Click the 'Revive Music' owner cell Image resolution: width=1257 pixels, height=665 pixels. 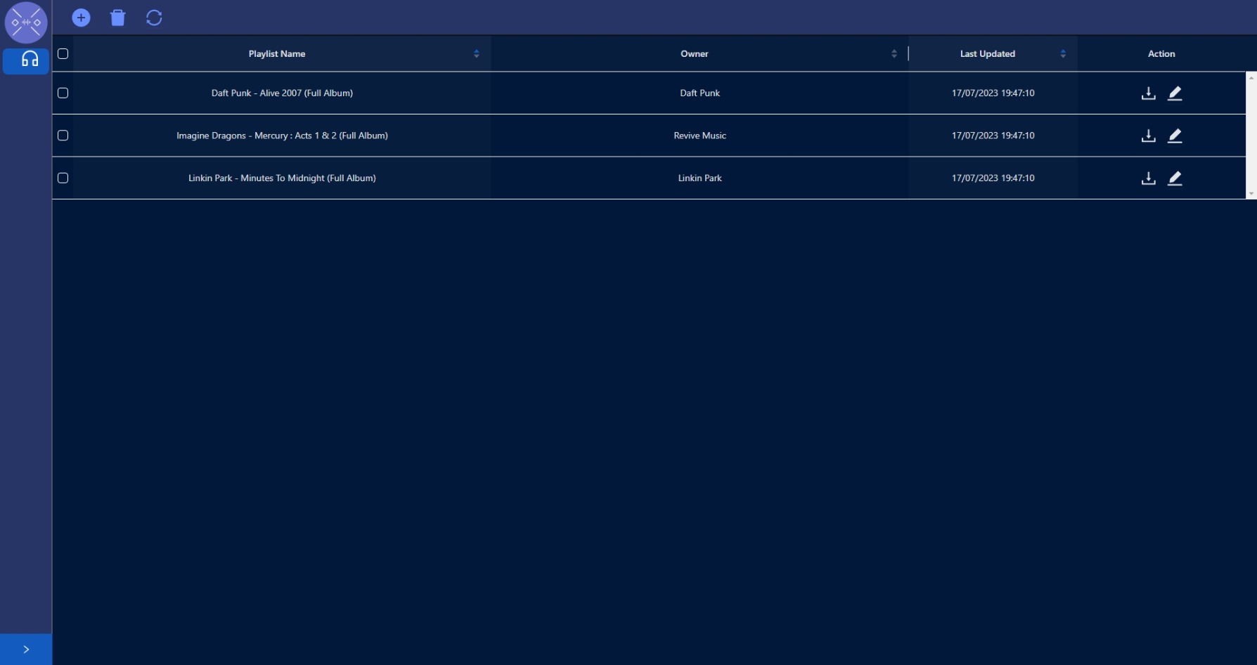coord(700,136)
